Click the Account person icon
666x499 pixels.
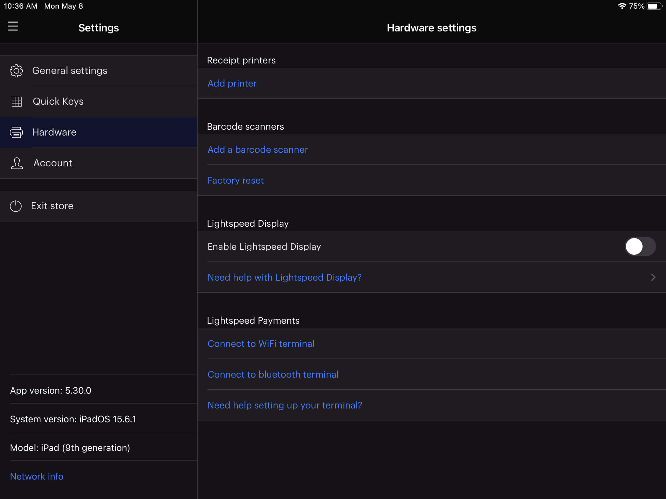coord(17,163)
